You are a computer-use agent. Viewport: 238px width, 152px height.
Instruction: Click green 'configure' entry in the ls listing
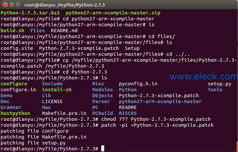[14, 84]
